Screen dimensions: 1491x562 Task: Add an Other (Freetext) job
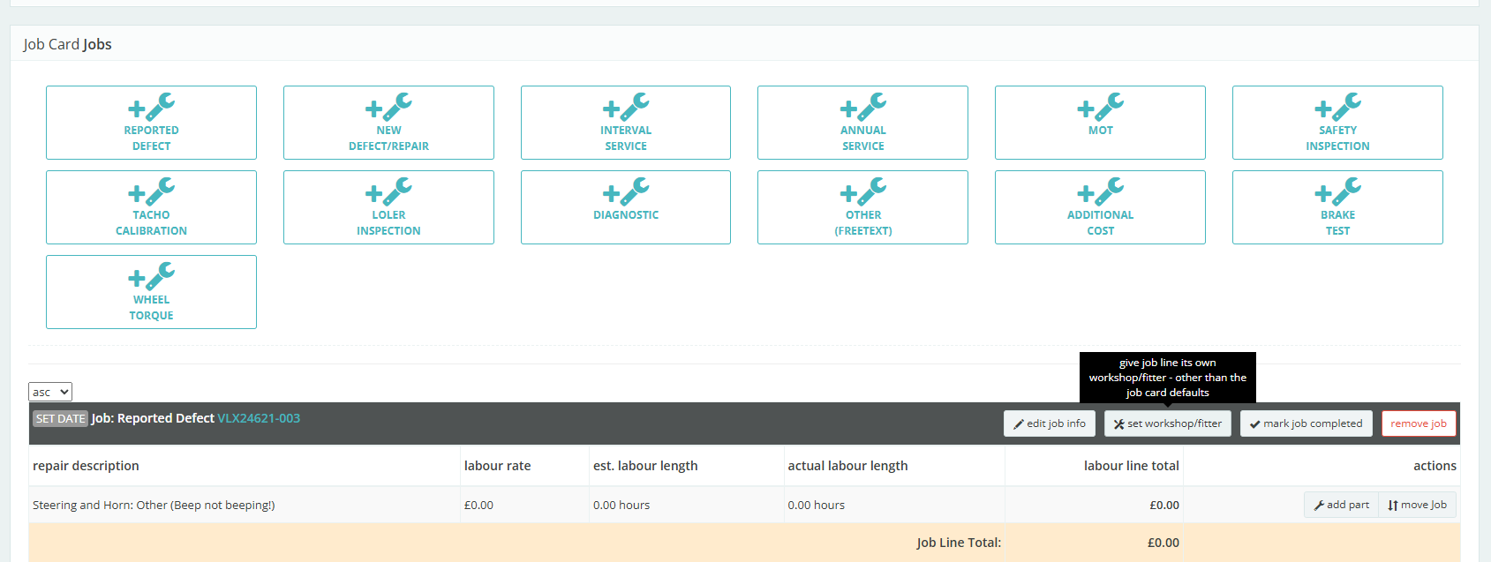click(x=862, y=207)
